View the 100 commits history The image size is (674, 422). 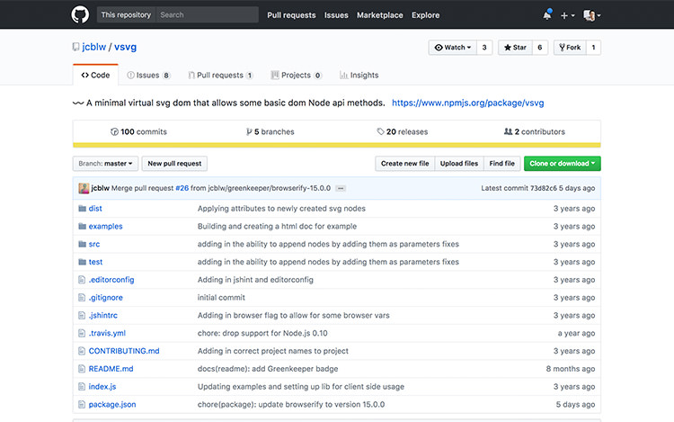[138, 131]
